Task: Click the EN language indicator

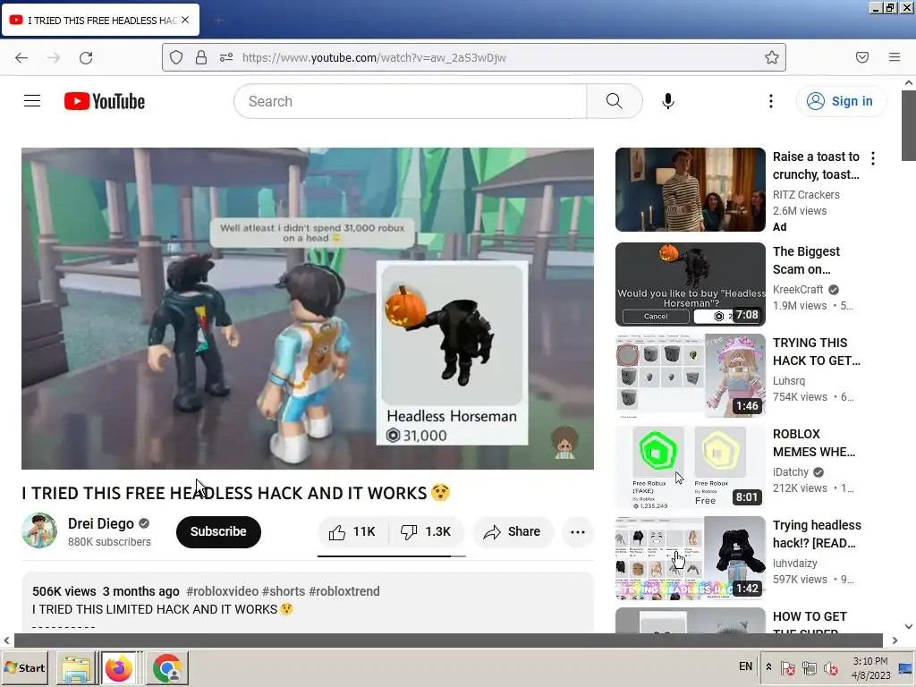Action: click(x=745, y=666)
